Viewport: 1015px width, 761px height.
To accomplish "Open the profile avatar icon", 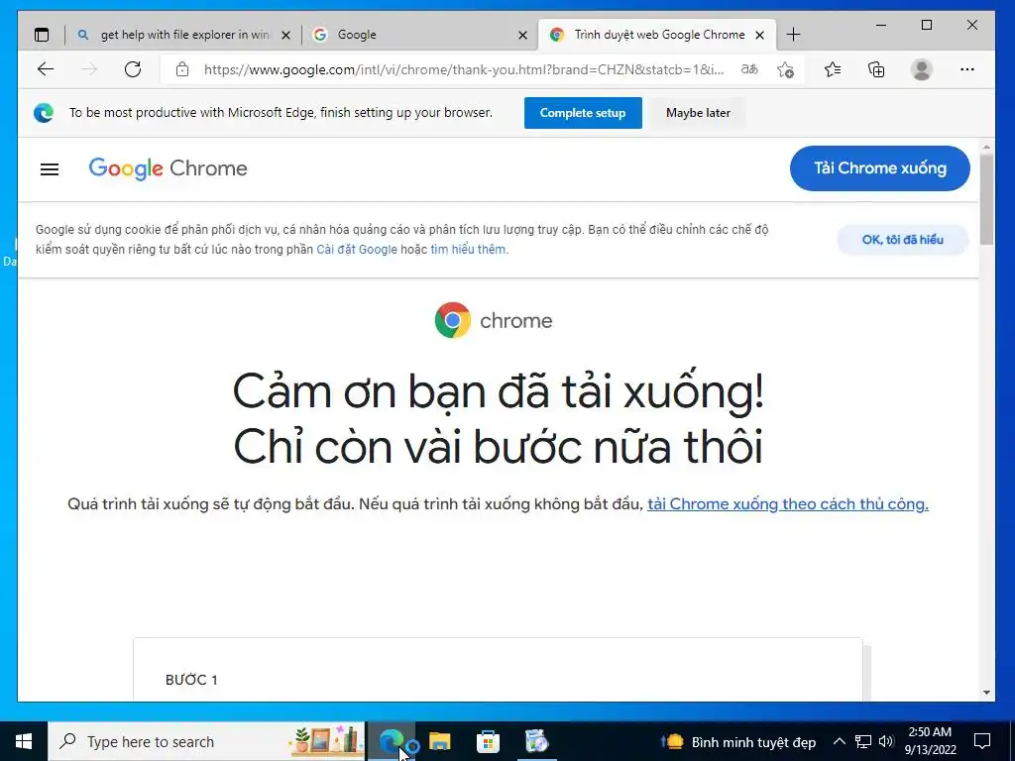I will click(921, 69).
